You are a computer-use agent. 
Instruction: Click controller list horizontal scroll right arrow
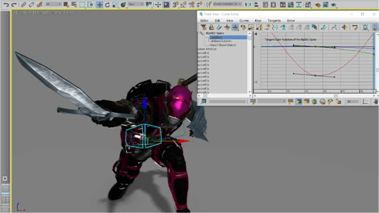(x=250, y=95)
